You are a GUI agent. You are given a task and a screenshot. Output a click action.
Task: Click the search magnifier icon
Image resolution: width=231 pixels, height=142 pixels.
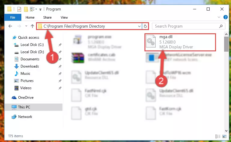(221, 26)
